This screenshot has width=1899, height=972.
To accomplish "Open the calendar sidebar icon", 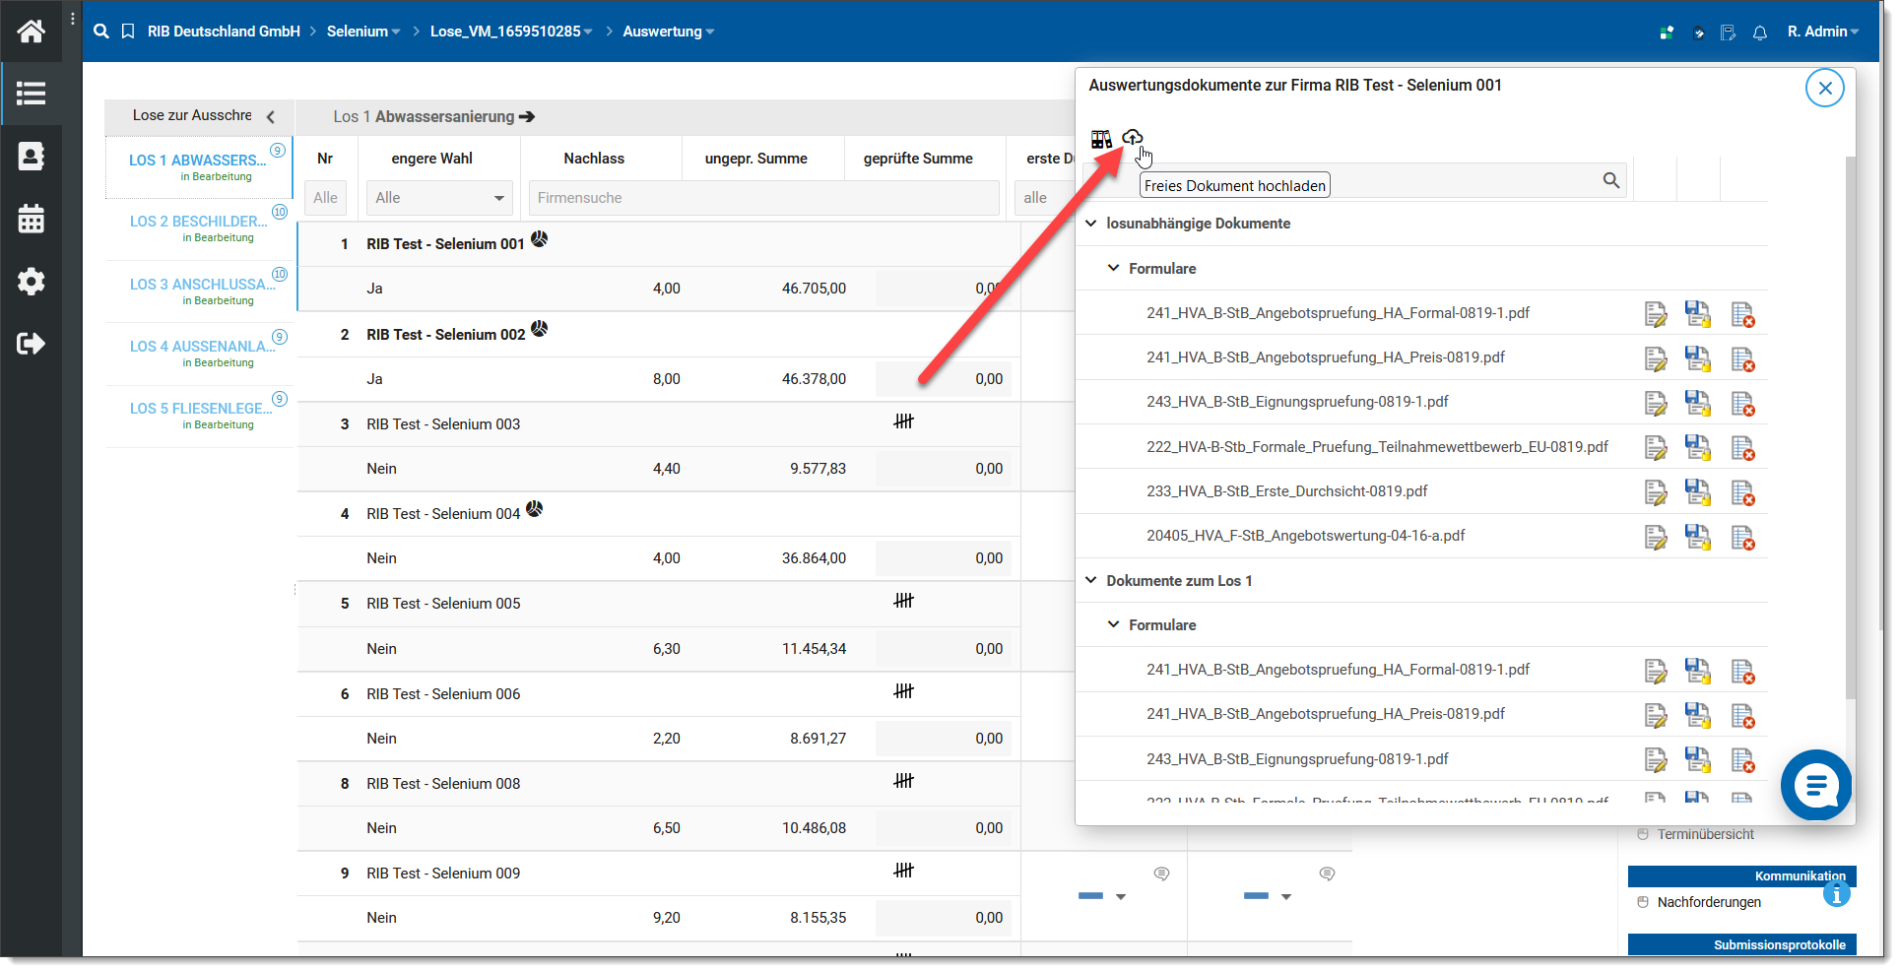I will click(x=31, y=219).
